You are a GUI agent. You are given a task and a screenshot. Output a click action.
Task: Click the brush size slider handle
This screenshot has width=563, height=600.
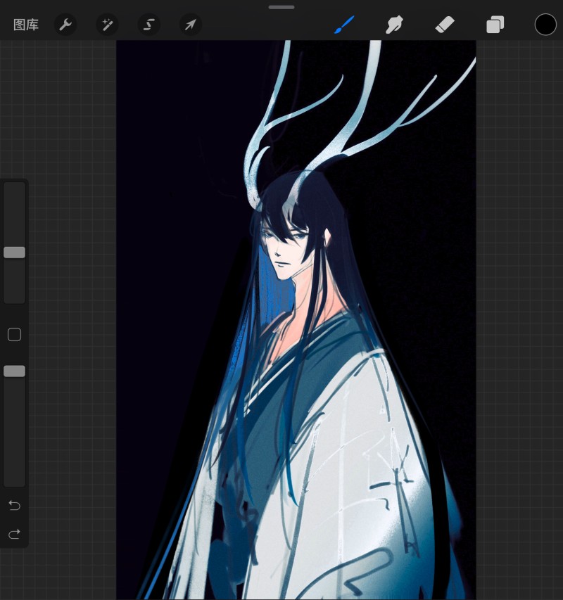[15, 253]
